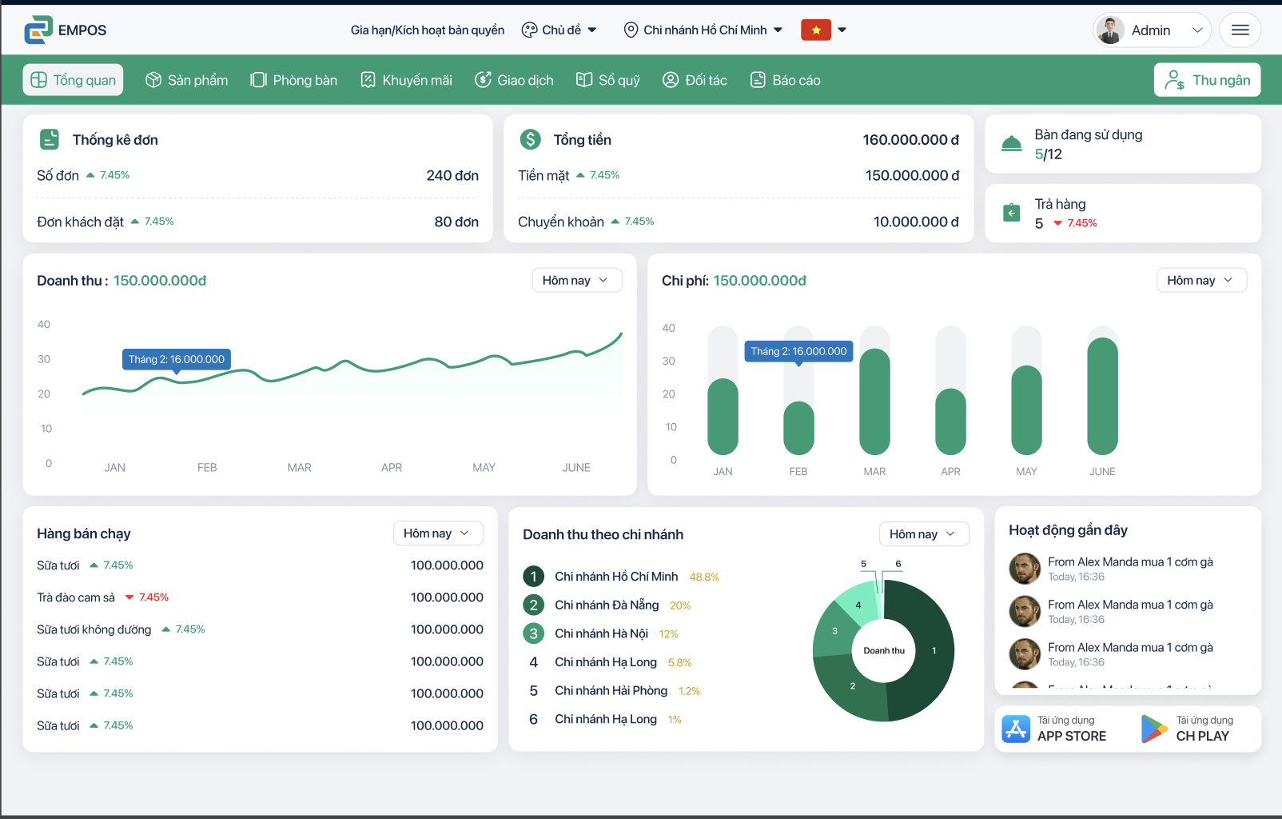Click the APP STORE download link
The width and height of the screenshot is (1282, 819).
pyautogui.click(x=1056, y=729)
